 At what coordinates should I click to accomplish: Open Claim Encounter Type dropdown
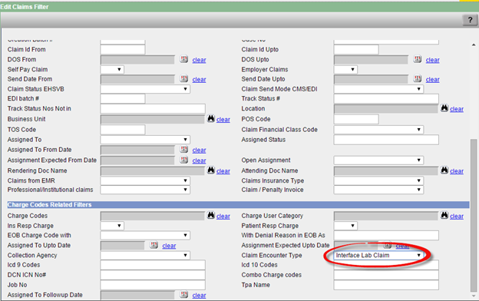click(378, 255)
